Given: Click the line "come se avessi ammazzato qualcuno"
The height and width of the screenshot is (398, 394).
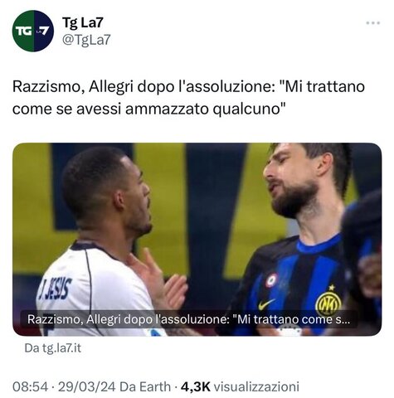Looking at the screenshot, I should click(149, 109).
